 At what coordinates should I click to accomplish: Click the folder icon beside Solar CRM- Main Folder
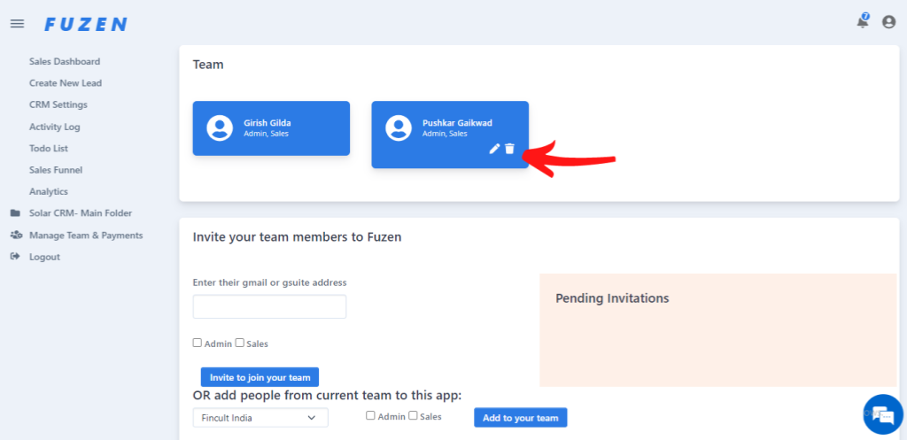(16, 213)
